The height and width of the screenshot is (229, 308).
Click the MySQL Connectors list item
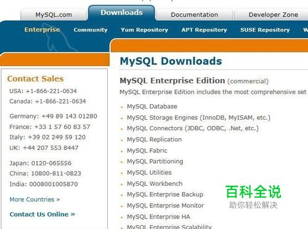coord(193,128)
